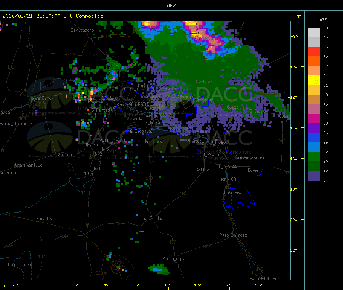The width and height of the screenshot is (343, 290).
Task: Click the 'Paso_Barroso' place label
Action: 233,235
